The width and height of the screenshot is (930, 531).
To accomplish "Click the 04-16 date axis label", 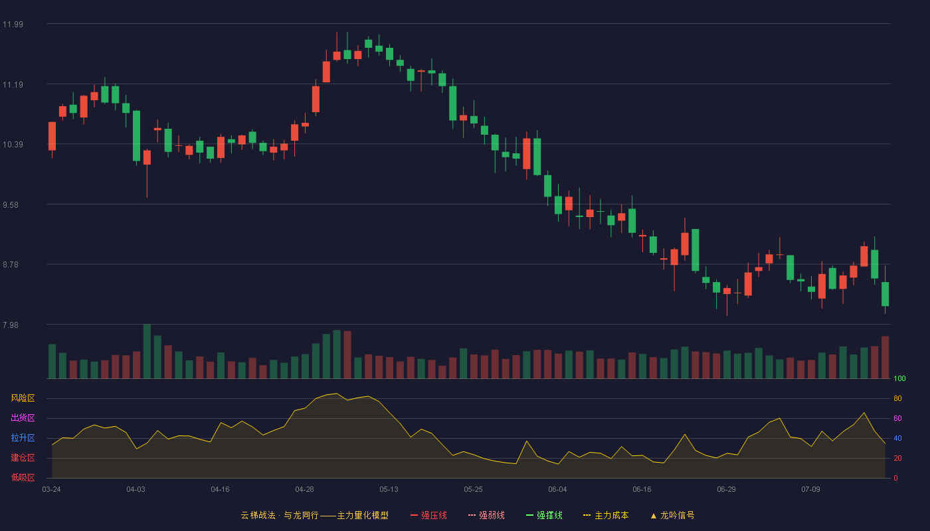I will [220, 489].
